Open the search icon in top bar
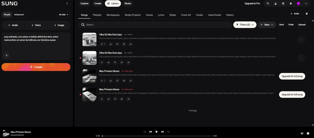Screen dimensions: 314x138 (268, 3)
